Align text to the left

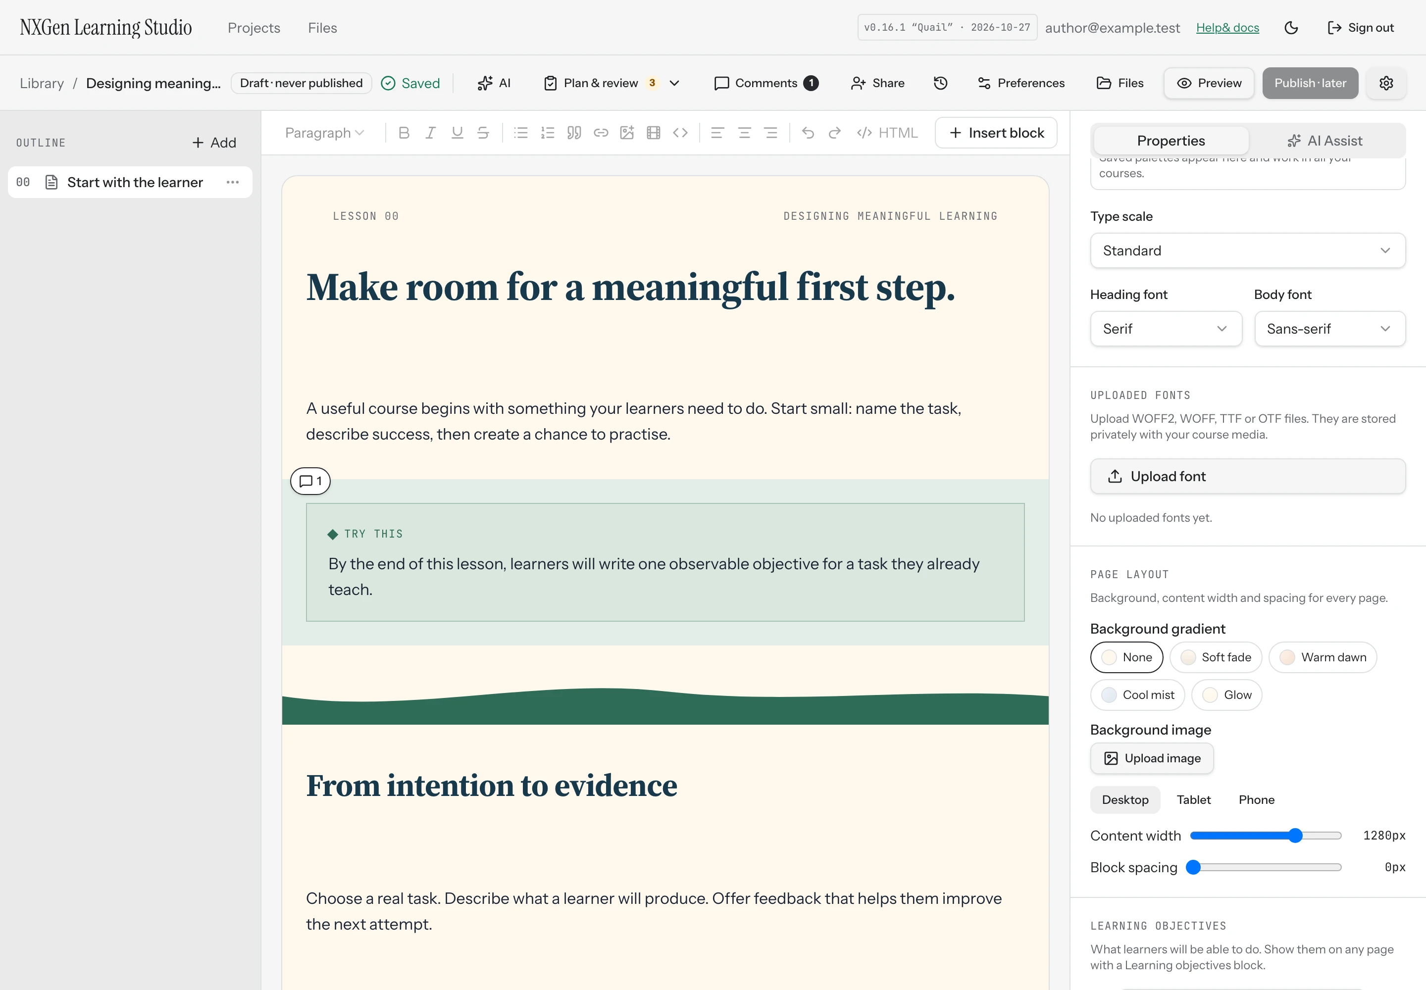(717, 133)
